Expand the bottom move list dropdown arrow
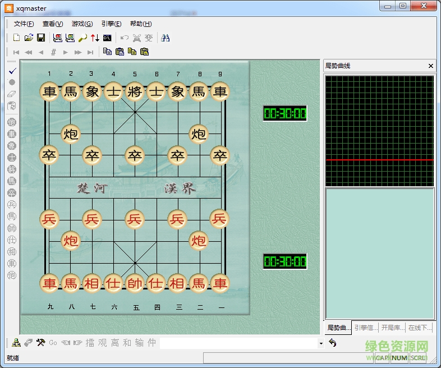 click(x=321, y=343)
